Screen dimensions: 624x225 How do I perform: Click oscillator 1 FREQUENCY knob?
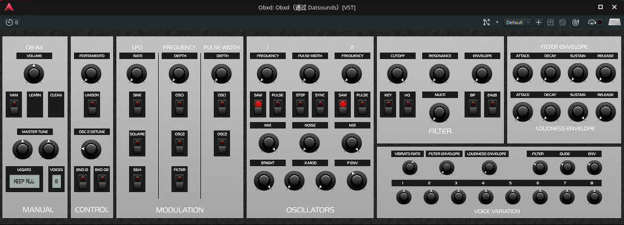(x=267, y=74)
